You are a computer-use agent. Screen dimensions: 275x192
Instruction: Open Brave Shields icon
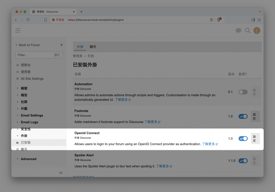(x=219, y=20)
